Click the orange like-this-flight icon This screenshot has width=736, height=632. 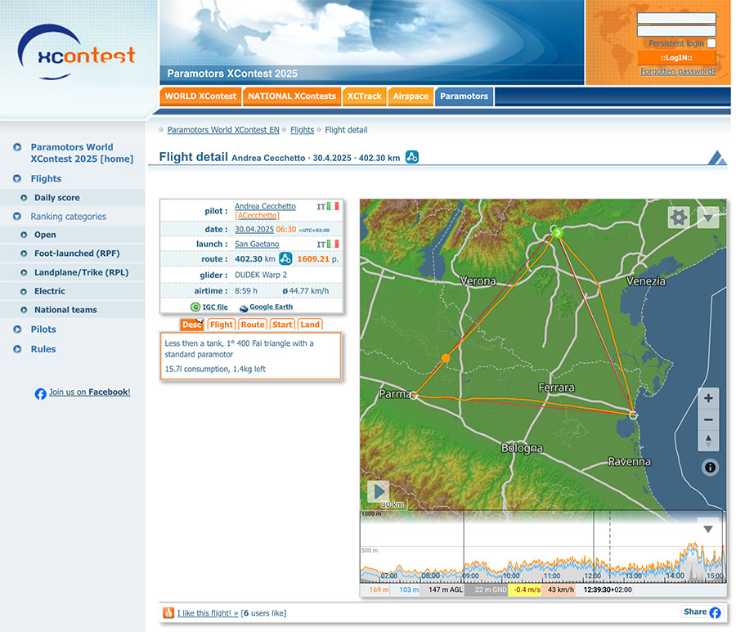[168, 613]
